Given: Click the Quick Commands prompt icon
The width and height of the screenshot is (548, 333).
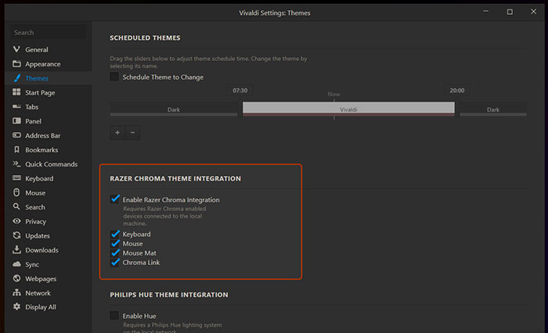Looking at the screenshot, I should coord(16,163).
